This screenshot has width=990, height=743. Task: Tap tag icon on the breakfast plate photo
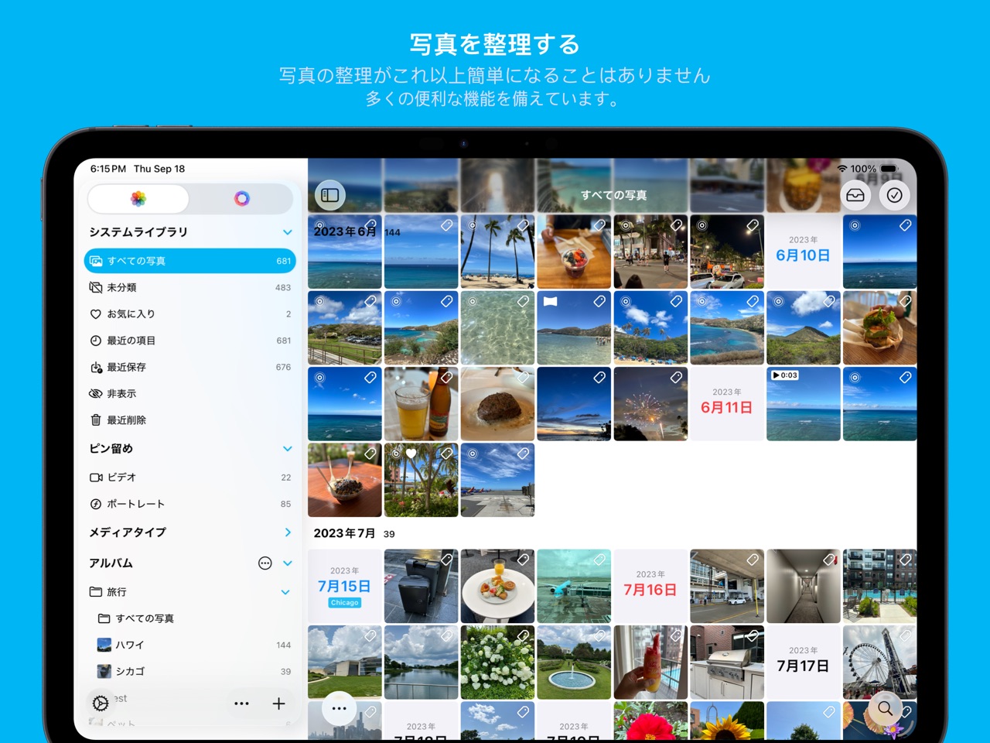pos(523,559)
